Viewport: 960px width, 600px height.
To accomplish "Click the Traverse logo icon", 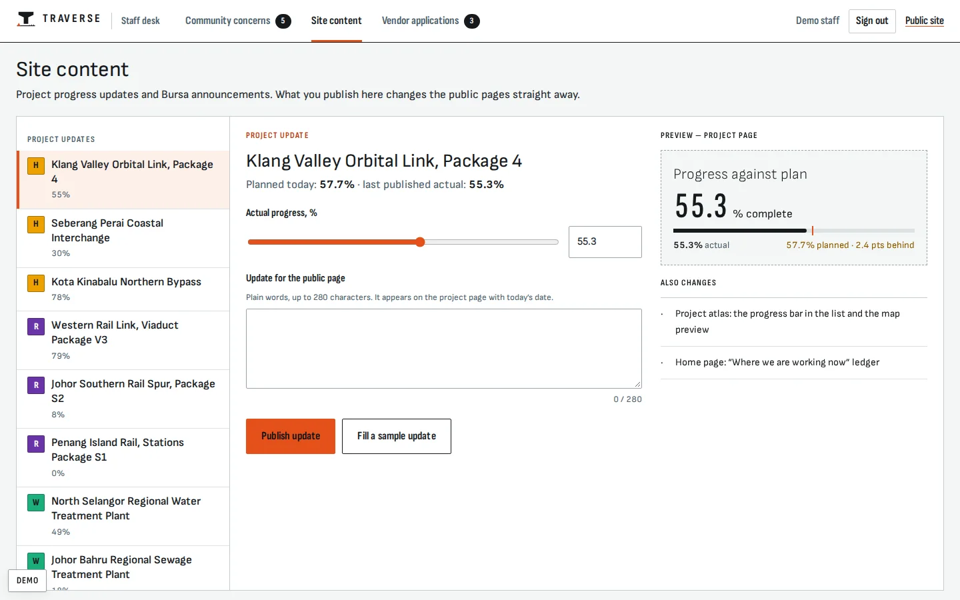I will [25, 19].
